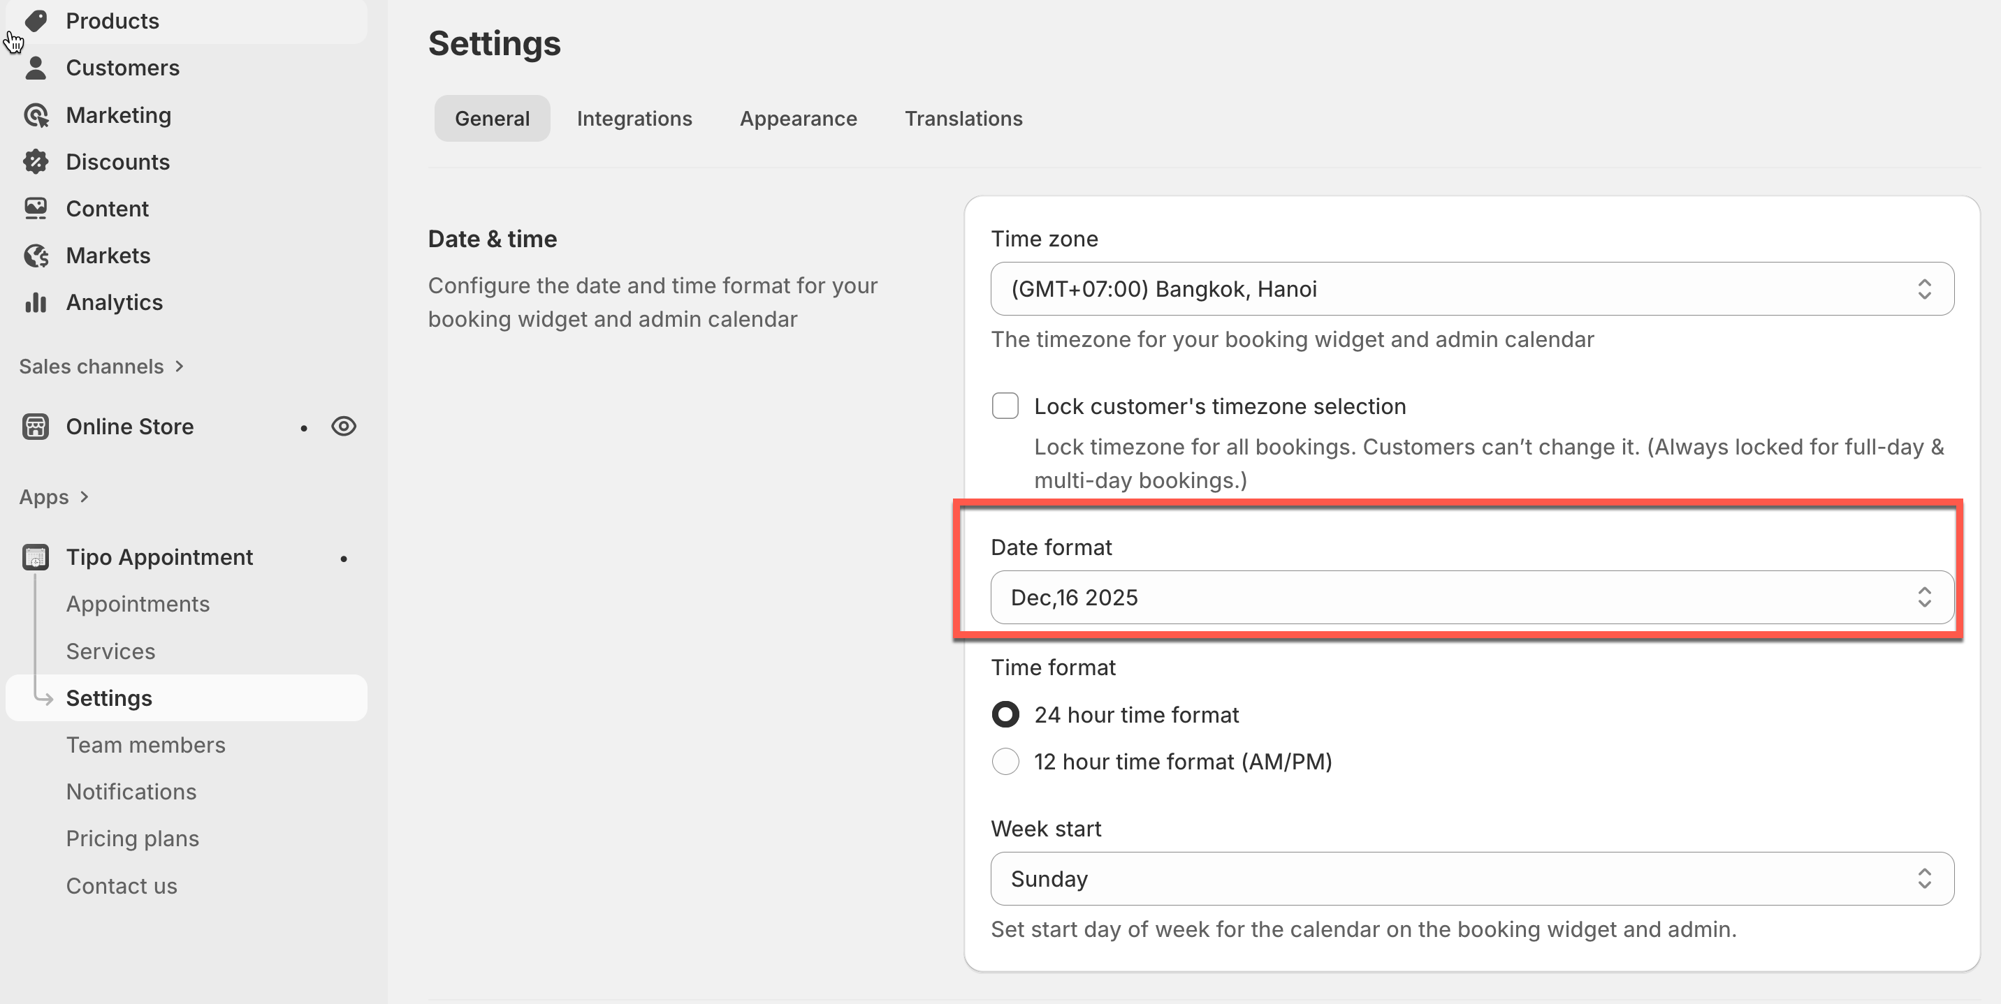Preview Online Store via eye icon
The height and width of the screenshot is (1004, 2001).
click(x=343, y=427)
